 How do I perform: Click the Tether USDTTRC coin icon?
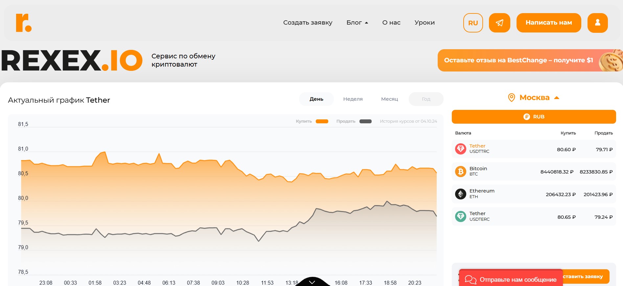(460, 149)
